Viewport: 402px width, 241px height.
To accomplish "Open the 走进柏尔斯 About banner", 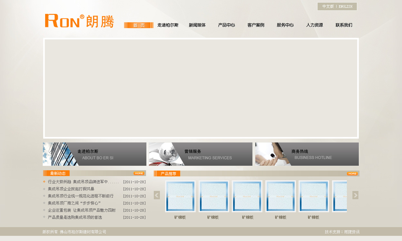I will tap(94, 154).
